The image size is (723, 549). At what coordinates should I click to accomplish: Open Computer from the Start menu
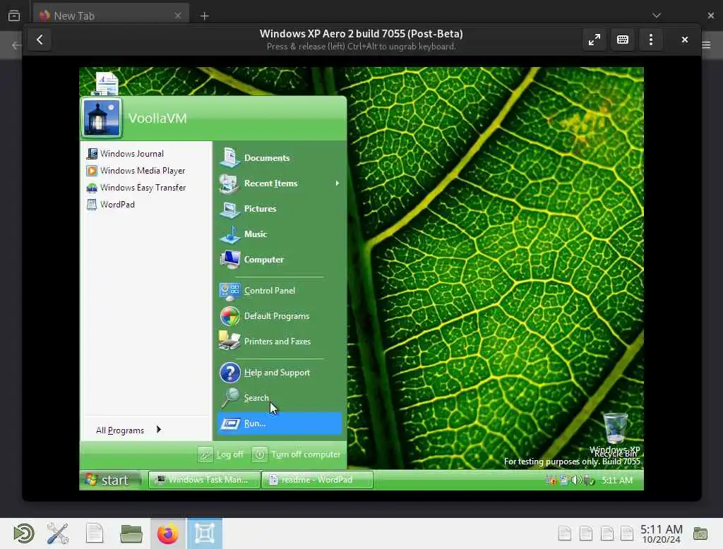tap(279, 260)
